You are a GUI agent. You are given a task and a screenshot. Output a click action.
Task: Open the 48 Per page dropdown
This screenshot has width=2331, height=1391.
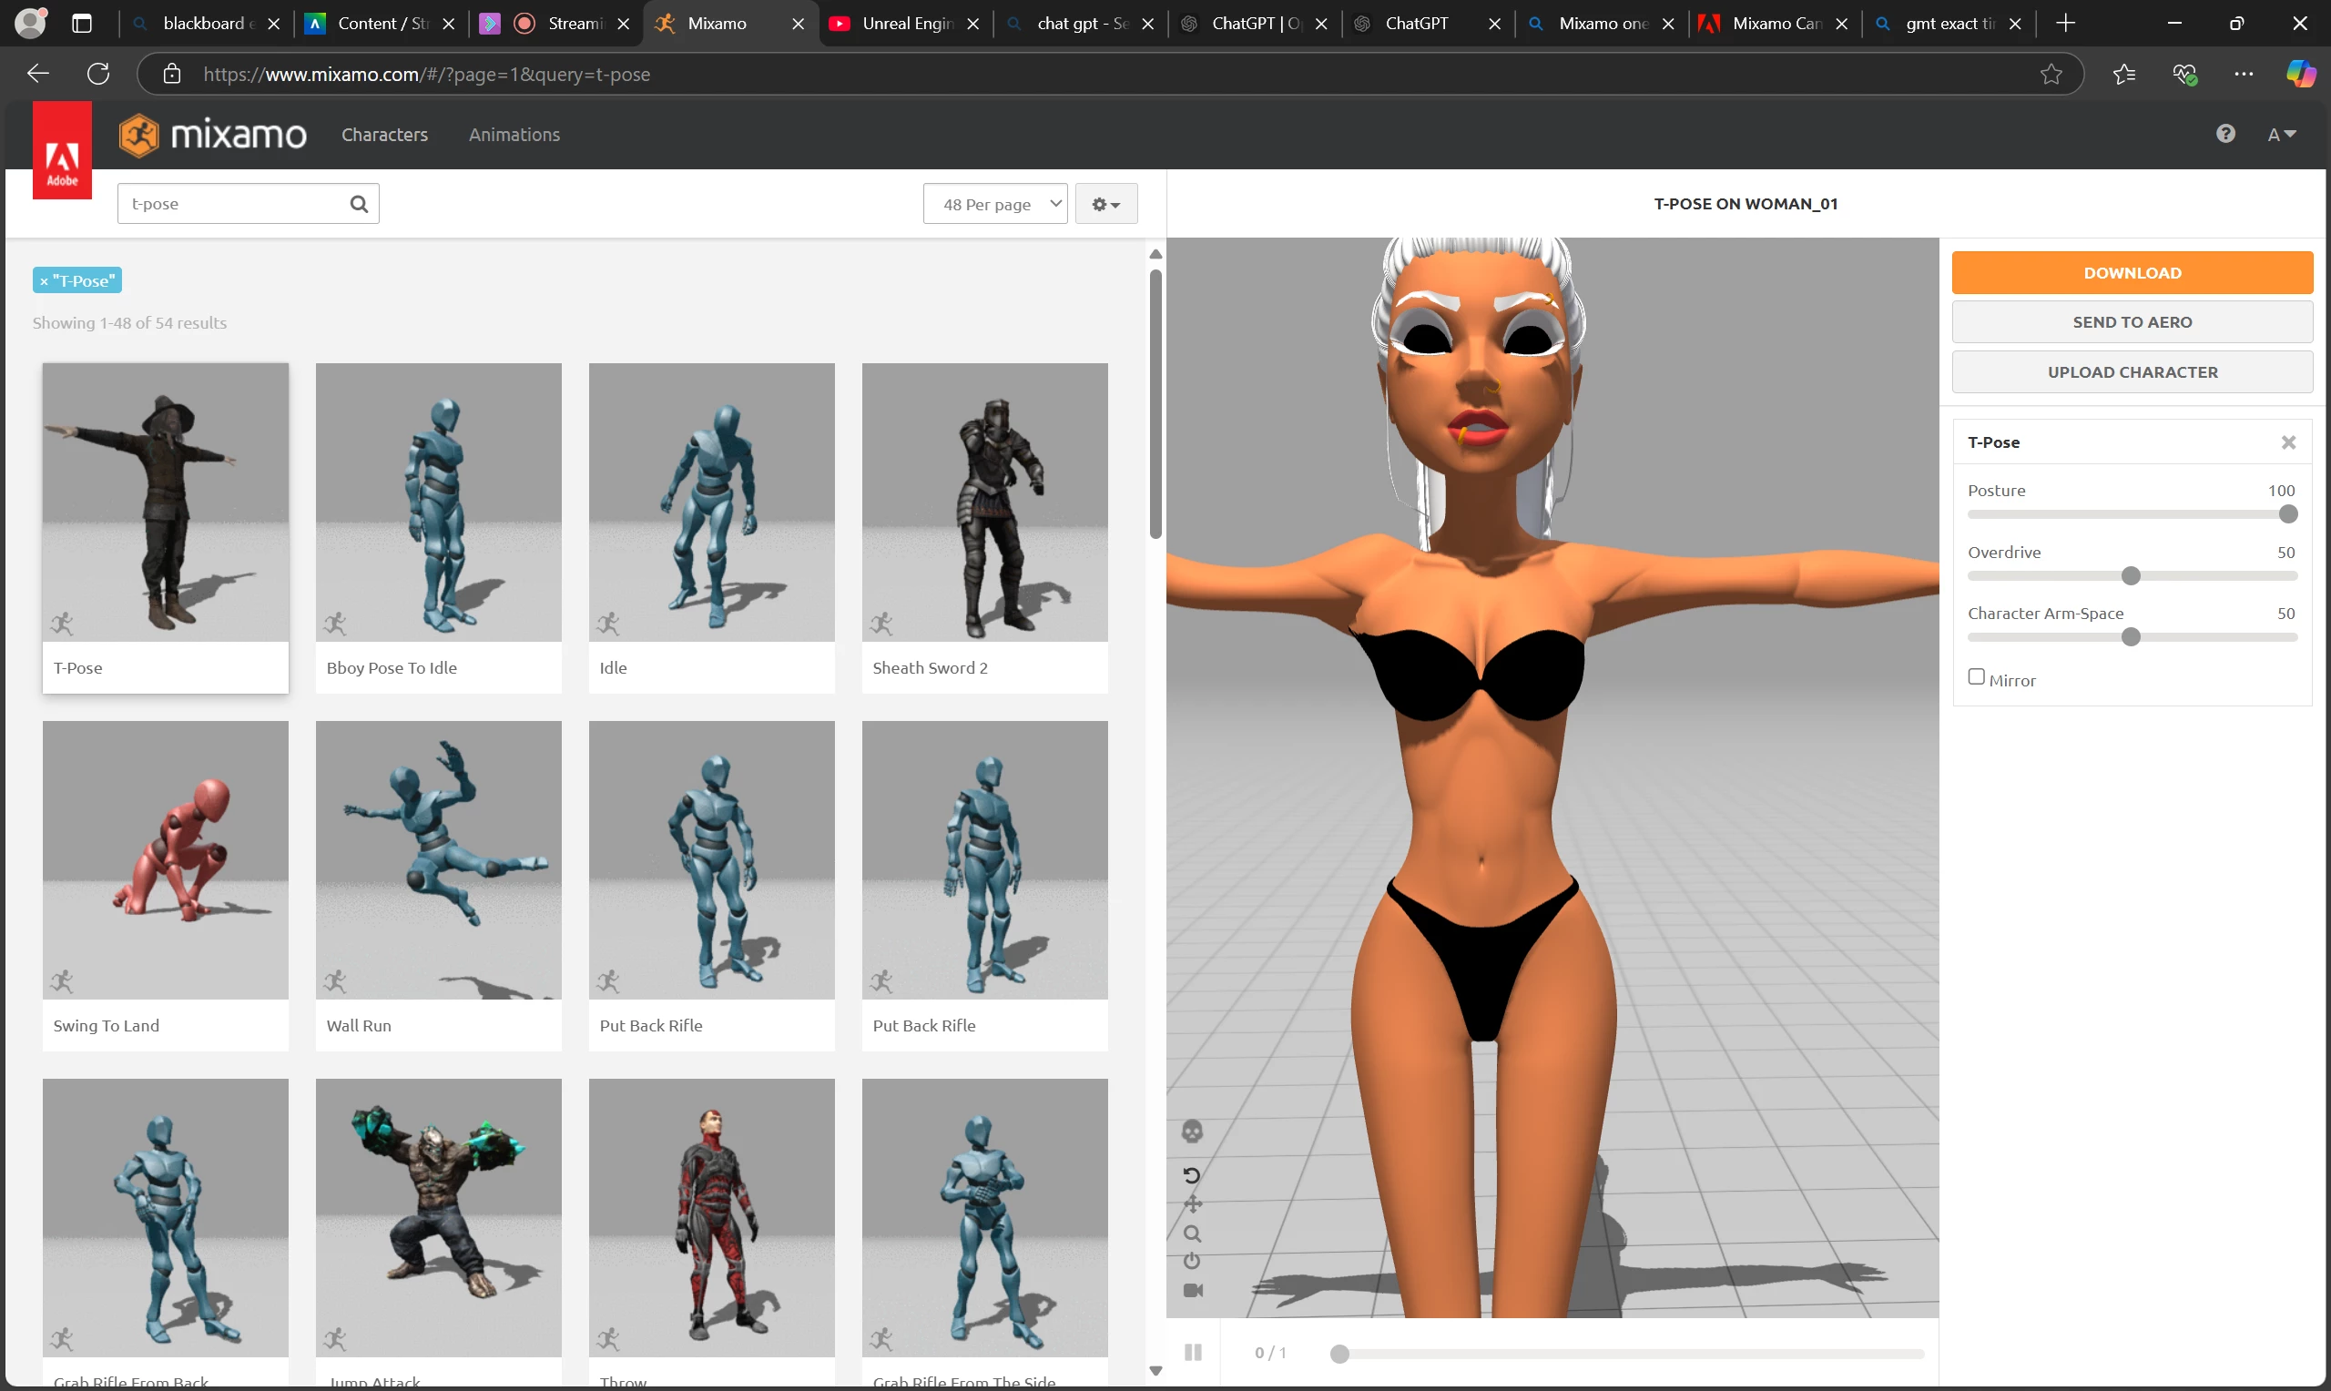pyautogui.click(x=994, y=203)
